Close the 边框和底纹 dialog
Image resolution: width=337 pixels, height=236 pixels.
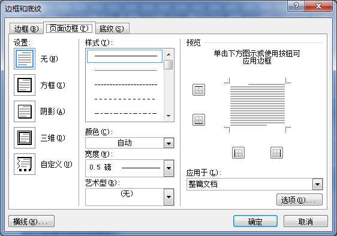point(318,6)
